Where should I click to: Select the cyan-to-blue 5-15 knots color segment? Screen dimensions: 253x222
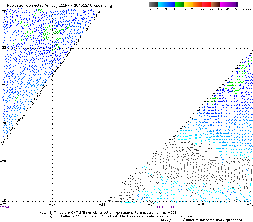167,4
